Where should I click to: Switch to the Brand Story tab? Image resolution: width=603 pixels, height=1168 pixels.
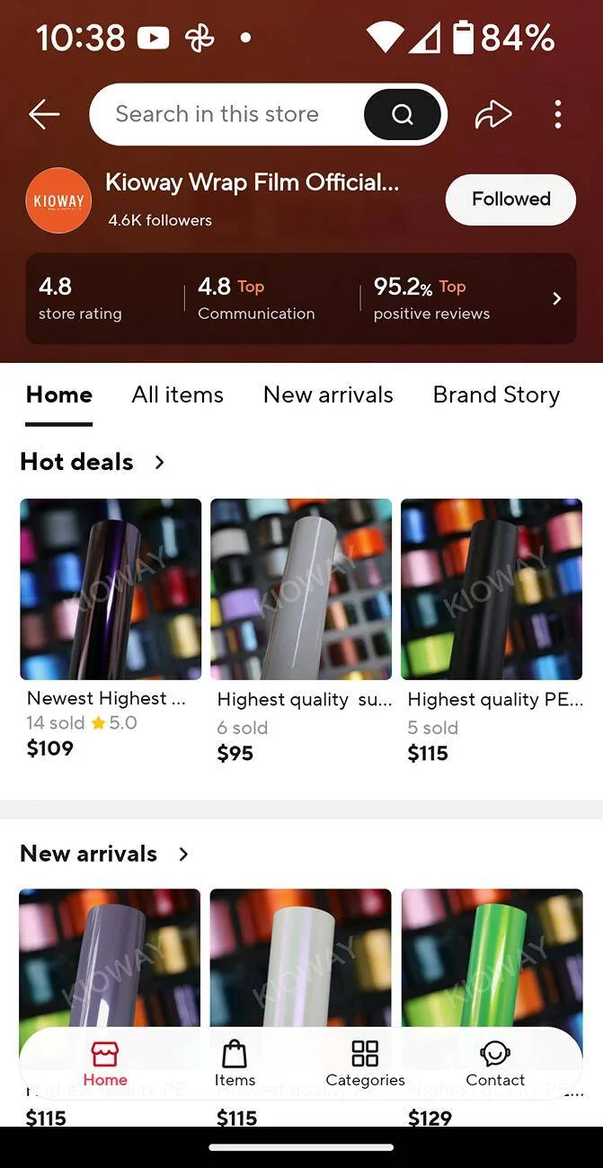coord(496,394)
